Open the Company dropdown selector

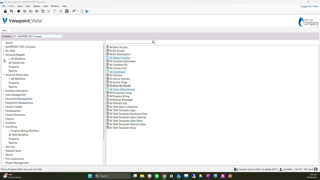[62, 36]
